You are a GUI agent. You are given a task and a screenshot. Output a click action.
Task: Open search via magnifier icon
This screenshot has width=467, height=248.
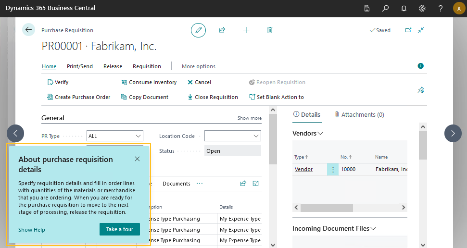click(x=385, y=8)
